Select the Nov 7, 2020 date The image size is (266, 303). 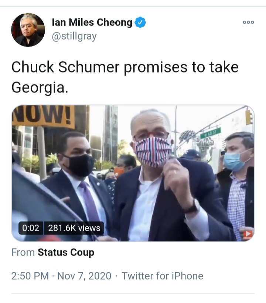[x=84, y=276]
